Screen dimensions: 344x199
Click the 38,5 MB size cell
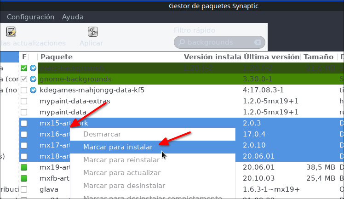coord(321,167)
